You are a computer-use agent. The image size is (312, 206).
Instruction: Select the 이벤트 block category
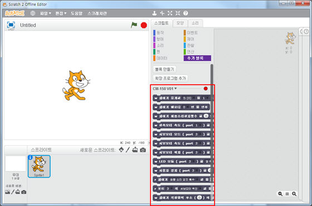click(x=191, y=33)
